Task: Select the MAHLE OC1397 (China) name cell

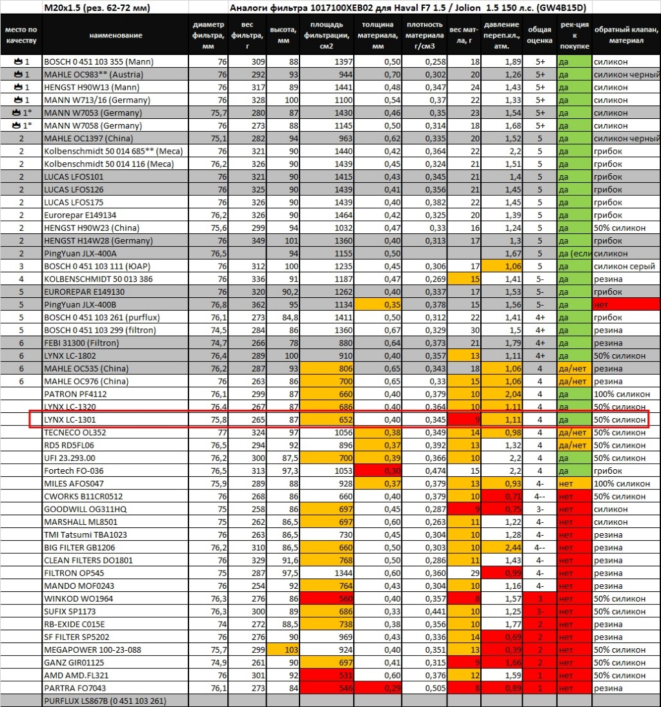Action: coord(116,138)
